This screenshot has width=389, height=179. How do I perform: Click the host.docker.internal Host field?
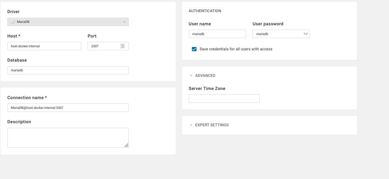[x=44, y=46]
